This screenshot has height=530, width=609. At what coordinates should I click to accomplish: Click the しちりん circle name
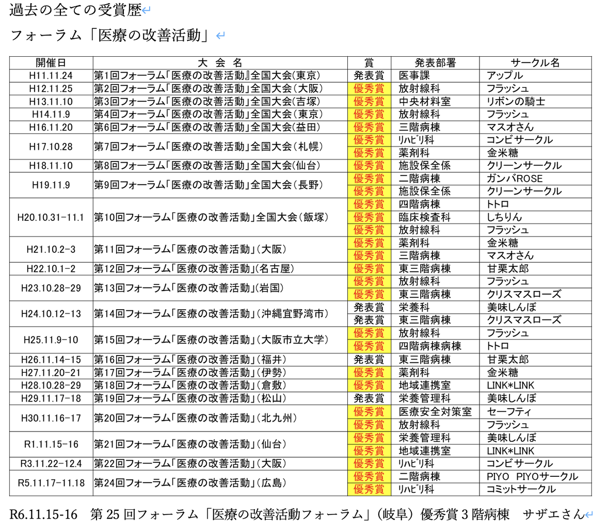point(504,217)
